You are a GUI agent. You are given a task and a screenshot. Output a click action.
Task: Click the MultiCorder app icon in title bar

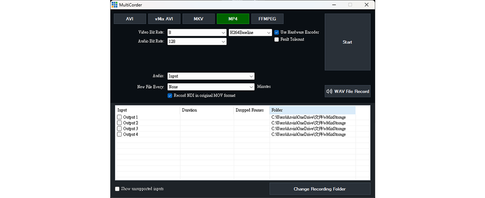point(115,5)
